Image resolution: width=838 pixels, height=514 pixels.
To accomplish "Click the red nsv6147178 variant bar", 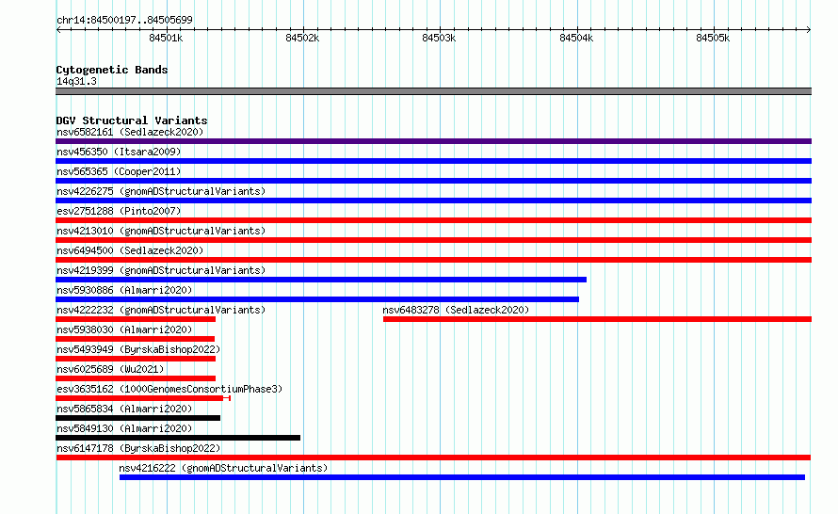I will point(433,458).
